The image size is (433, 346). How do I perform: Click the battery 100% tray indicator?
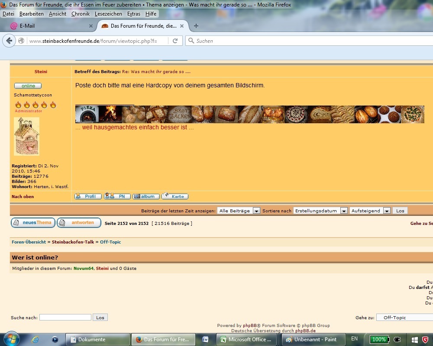pos(379,340)
